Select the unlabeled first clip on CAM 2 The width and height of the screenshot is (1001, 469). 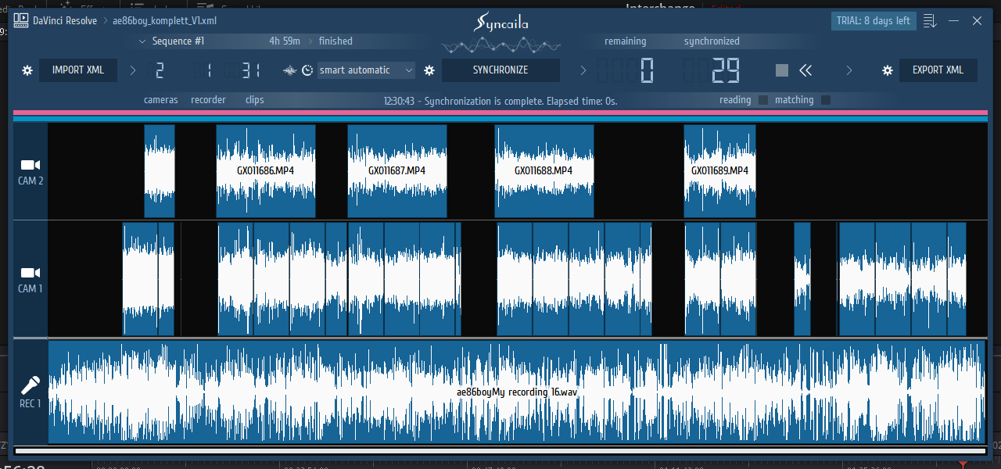160,170
